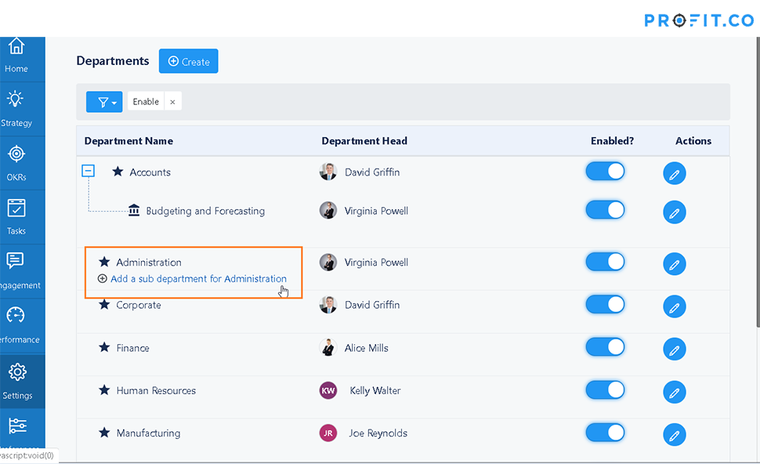Edit the Accounts department using the pencil icon
The image size is (760, 464).
click(x=675, y=173)
